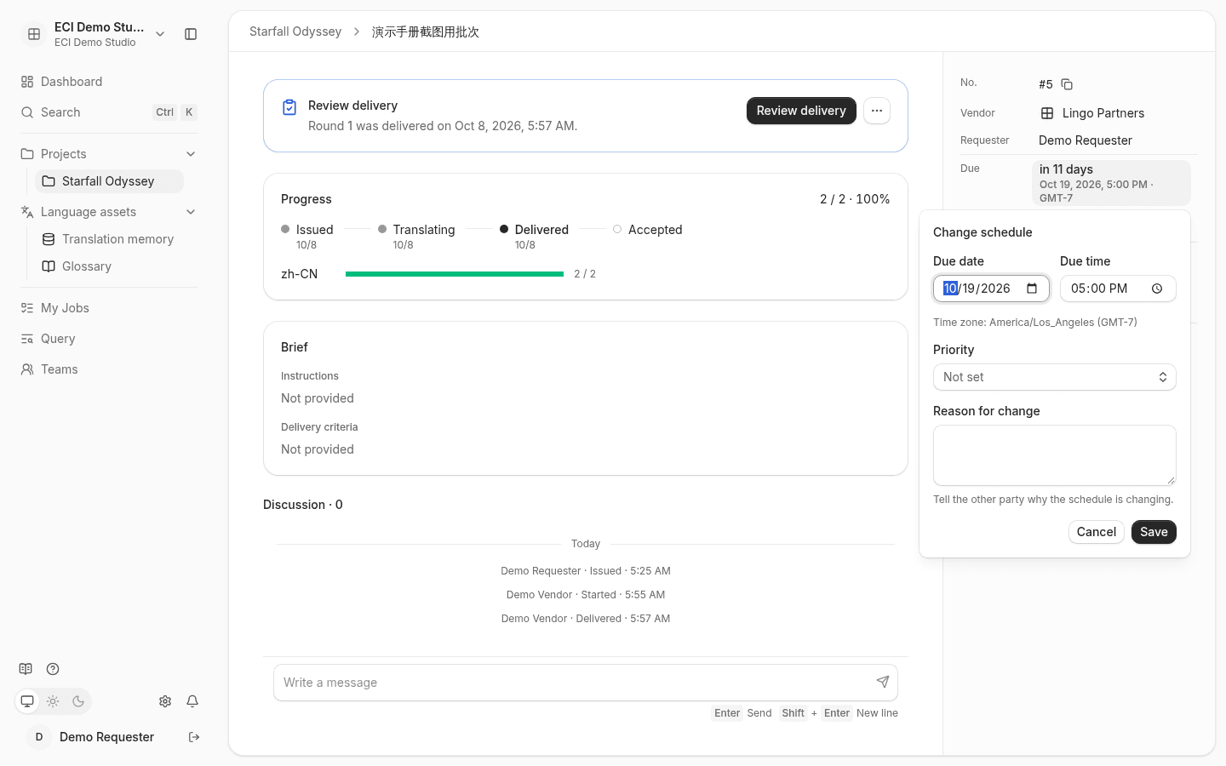Open Translation memory
The width and height of the screenshot is (1226, 766).
point(109,239)
